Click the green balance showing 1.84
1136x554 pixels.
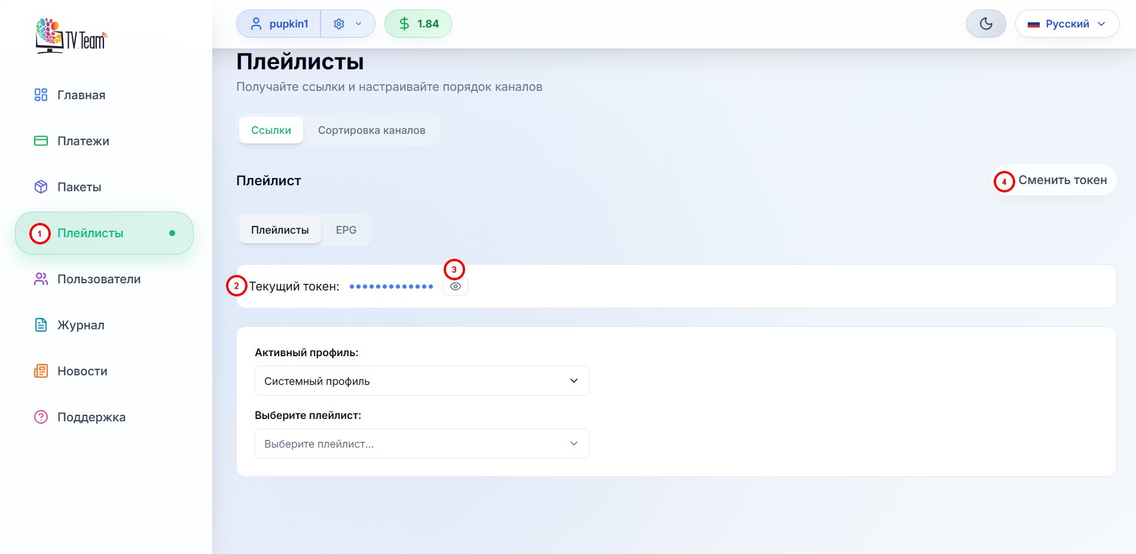[417, 24]
